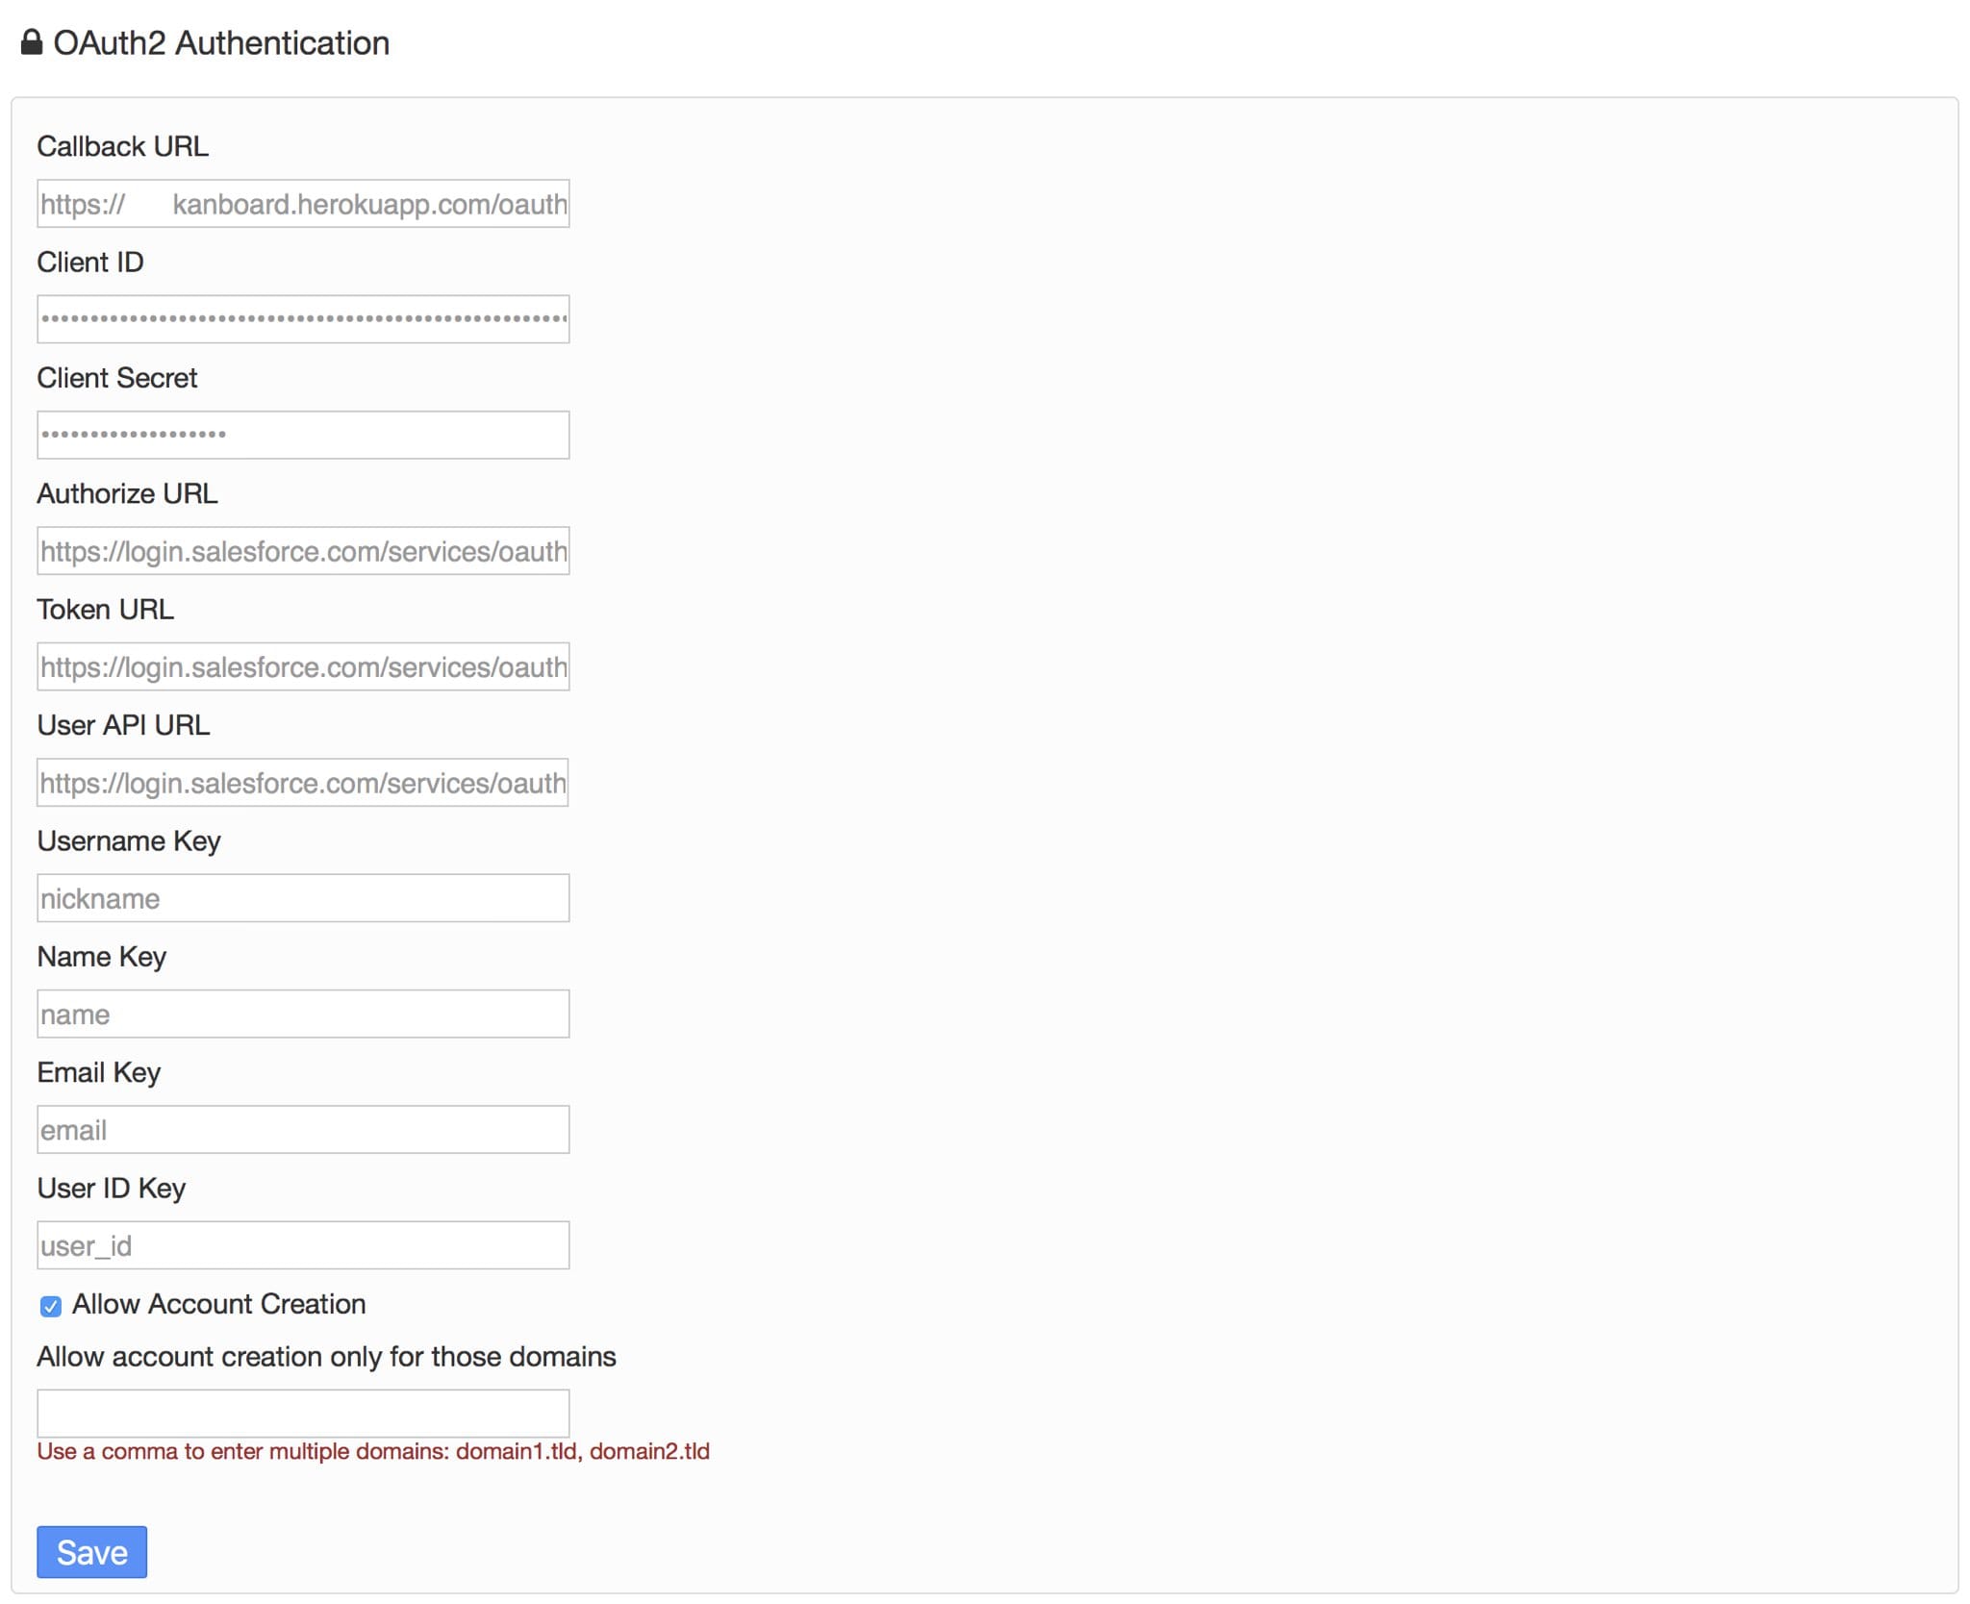Click the multiple domains hint text
The image size is (1970, 1604).
(373, 1451)
